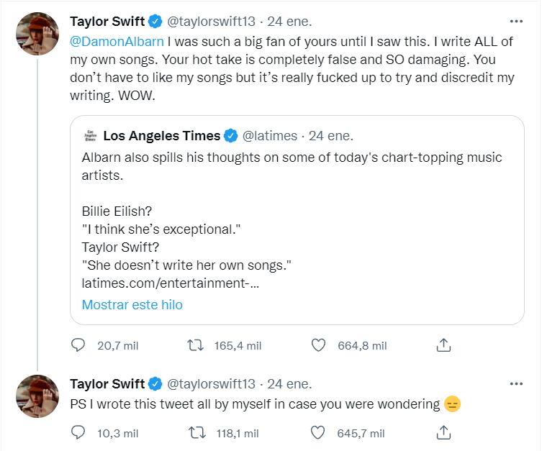Click the Los Angeles Times logo avatar
The height and width of the screenshot is (451, 542).
coord(89,136)
